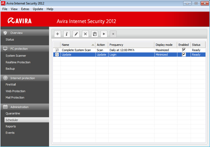210x147 pixels.
Task: Select the Scheduler sidebar item
Action: click(x=27, y=120)
